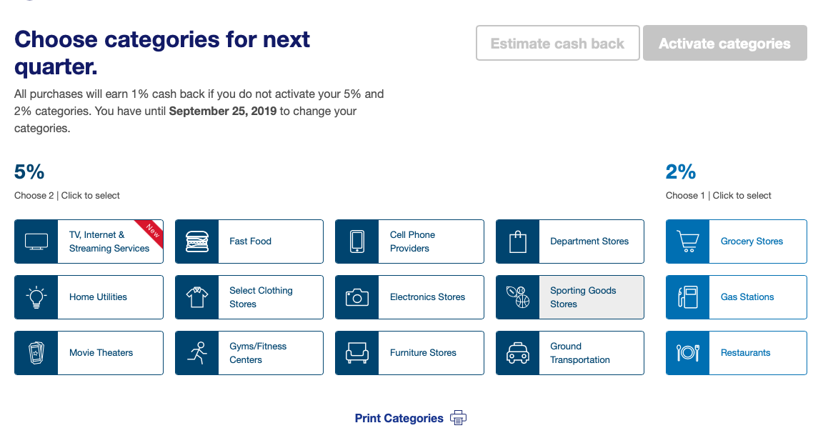Choose Ground Transportation category tile
Viewport: 838px width, 443px height.
click(569, 353)
